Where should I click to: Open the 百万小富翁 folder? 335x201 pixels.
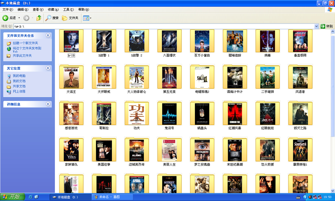pos(202,41)
